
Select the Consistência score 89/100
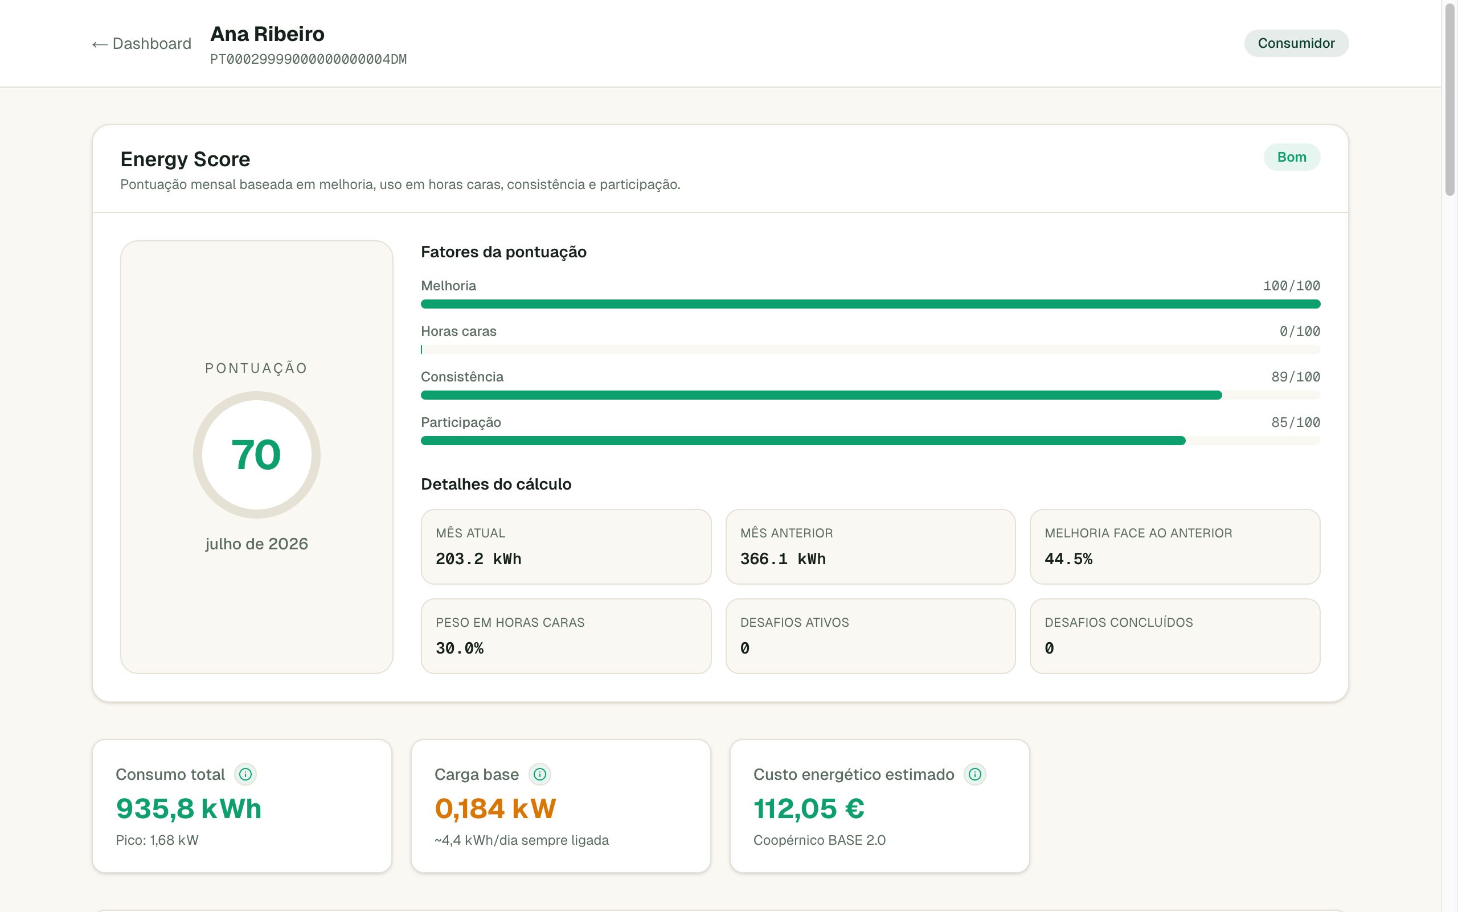click(x=1296, y=377)
